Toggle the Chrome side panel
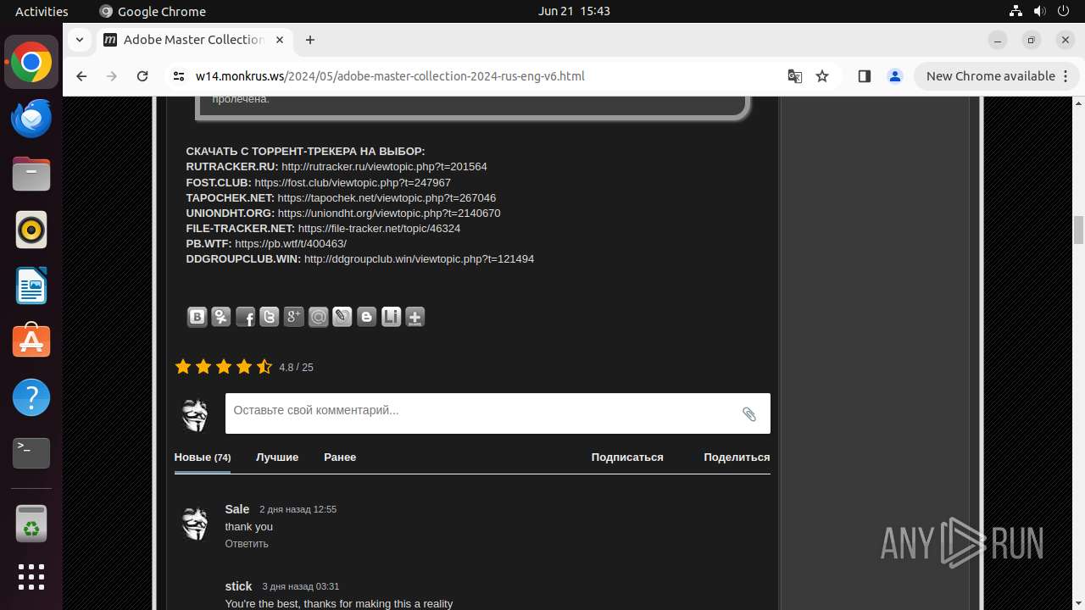The width and height of the screenshot is (1085, 610). tap(865, 76)
